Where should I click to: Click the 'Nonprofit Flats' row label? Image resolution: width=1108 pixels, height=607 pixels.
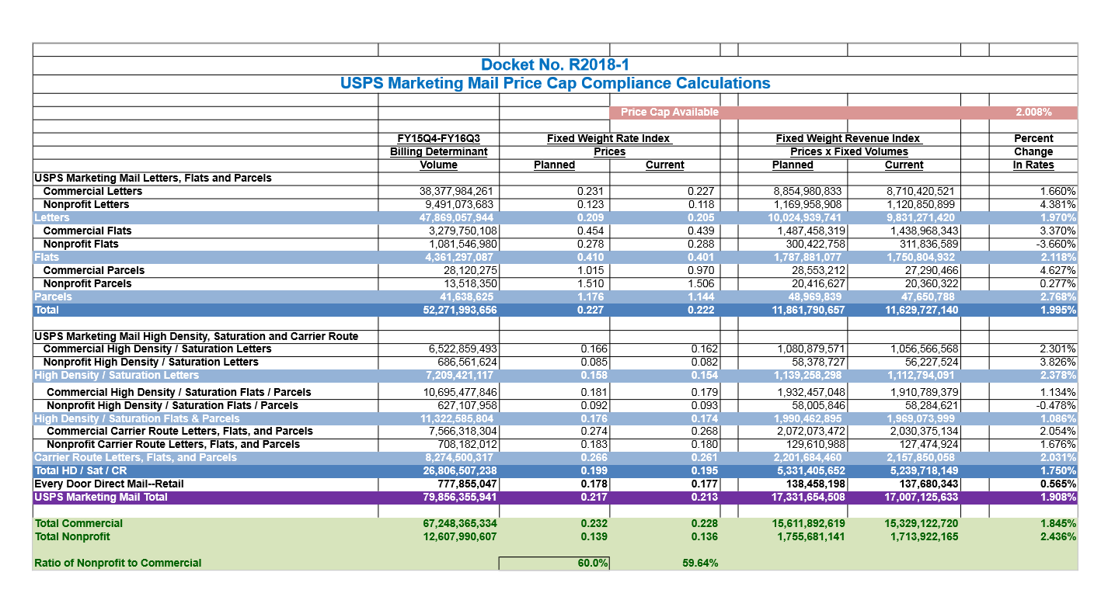(81, 245)
